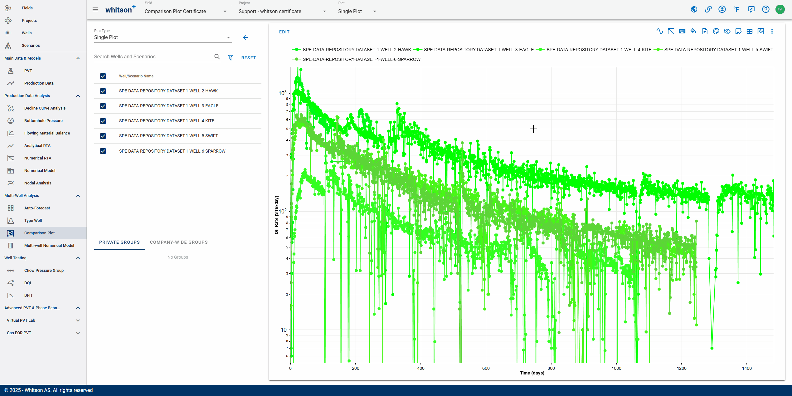Click the line/curve drawing tool icon
This screenshot has width=792, height=396.
tap(659, 31)
